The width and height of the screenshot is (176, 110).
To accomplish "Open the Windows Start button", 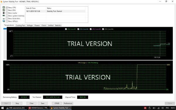I will tap(2, 108).
